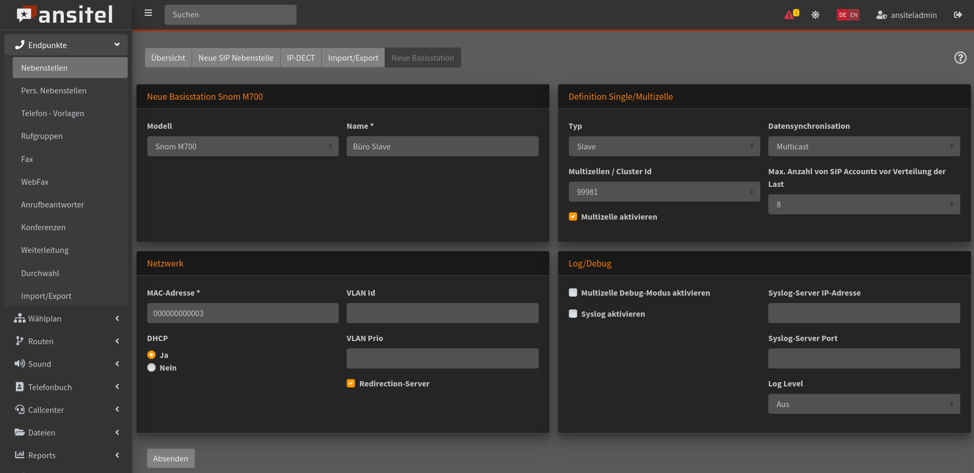Toggle the light/dark theme sun icon
This screenshot has height=473, width=974.
pos(815,15)
